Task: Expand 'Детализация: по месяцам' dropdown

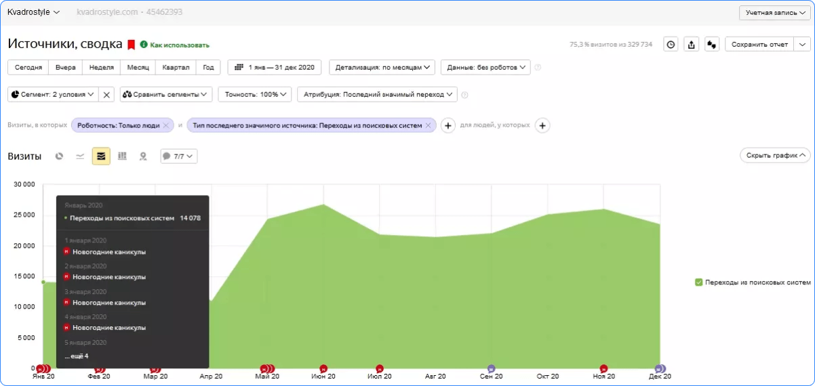Action: 383,67
